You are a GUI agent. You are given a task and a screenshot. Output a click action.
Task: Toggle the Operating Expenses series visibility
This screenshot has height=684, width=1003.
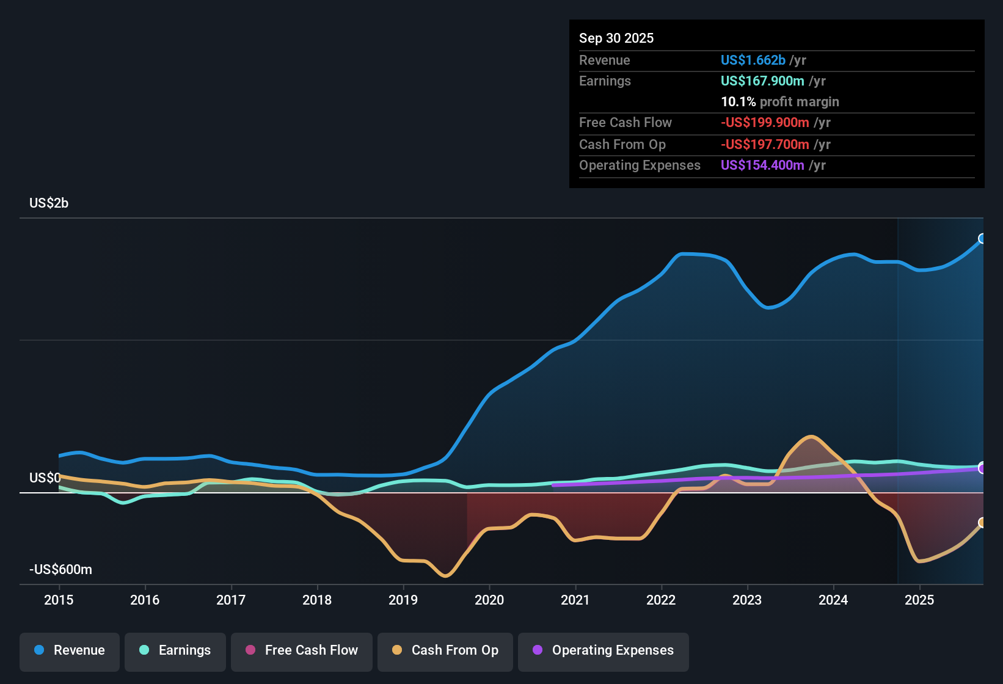(603, 650)
